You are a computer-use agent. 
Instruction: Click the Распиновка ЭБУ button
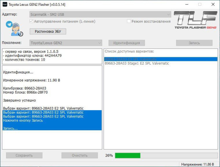(48, 31)
